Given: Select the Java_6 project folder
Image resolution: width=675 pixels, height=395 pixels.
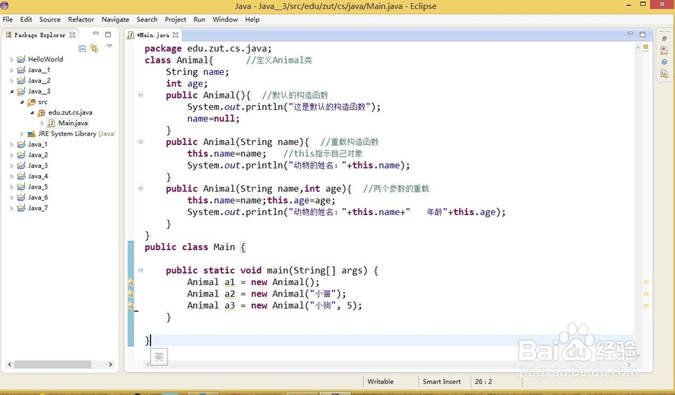Looking at the screenshot, I should click(x=38, y=197).
